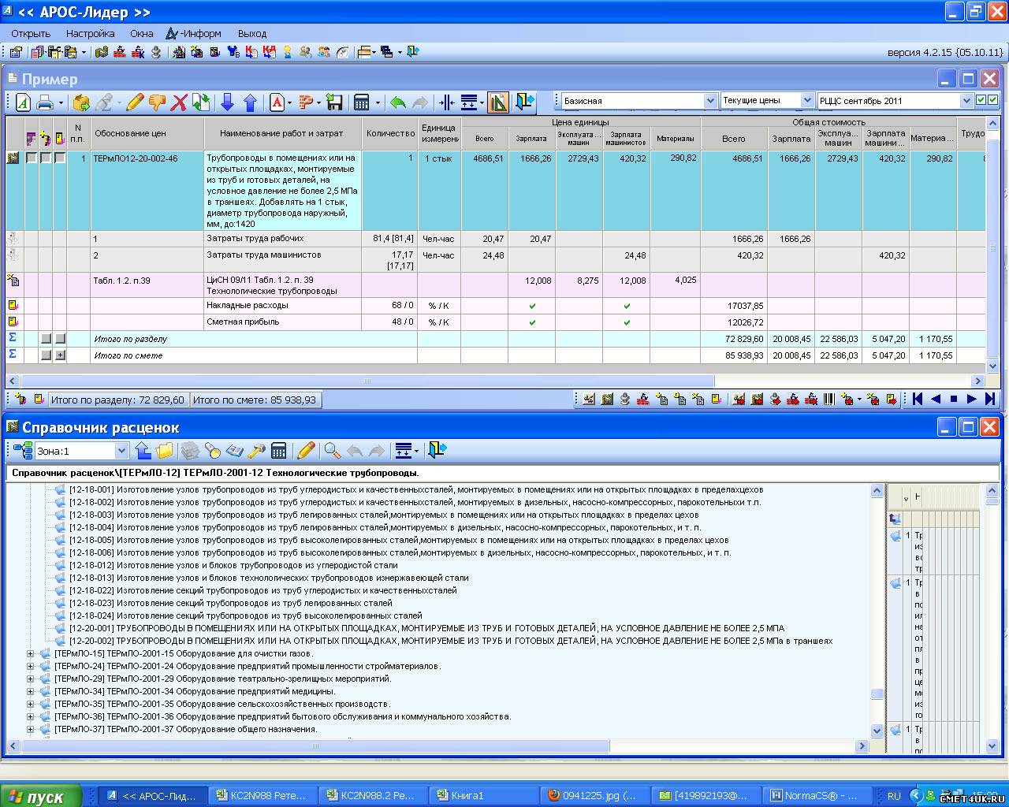Open the Зона:1 dropdown
Viewport: 1009px width, 807px height.
click(x=121, y=451)
